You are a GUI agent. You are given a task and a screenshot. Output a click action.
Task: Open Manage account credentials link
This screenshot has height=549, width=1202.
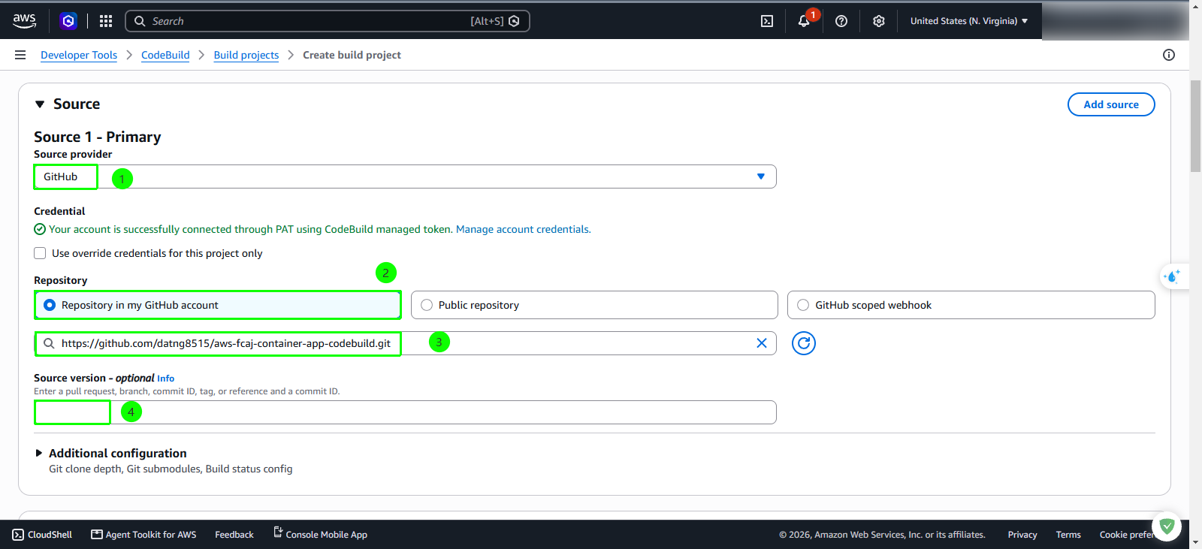(523, 229)
